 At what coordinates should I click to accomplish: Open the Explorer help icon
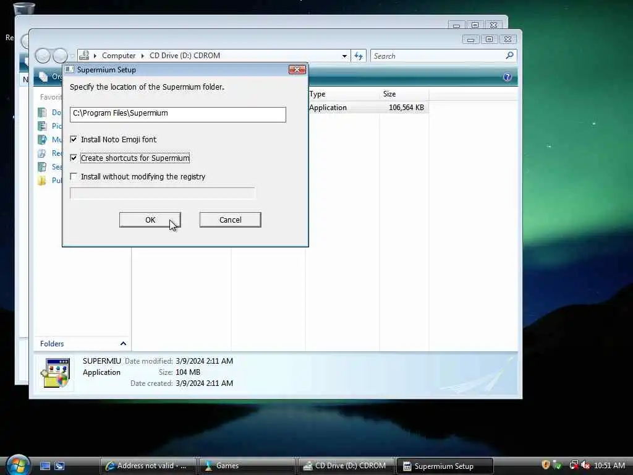click(508, 77)
